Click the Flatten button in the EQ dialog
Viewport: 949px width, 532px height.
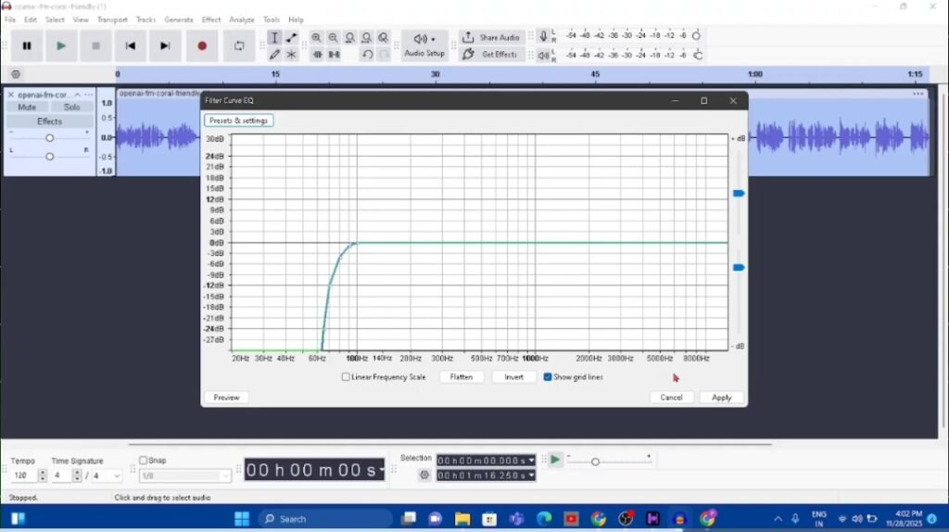tap(461, 377)
